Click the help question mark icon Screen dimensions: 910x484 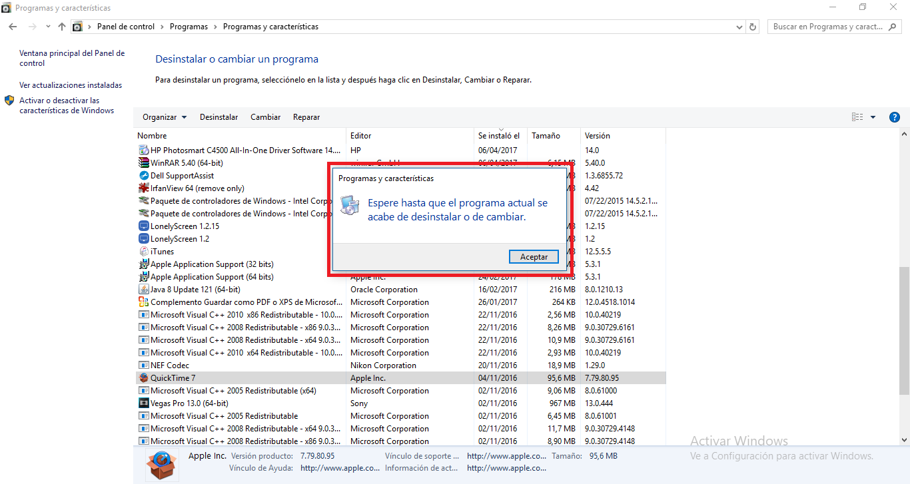click(895, 117)
